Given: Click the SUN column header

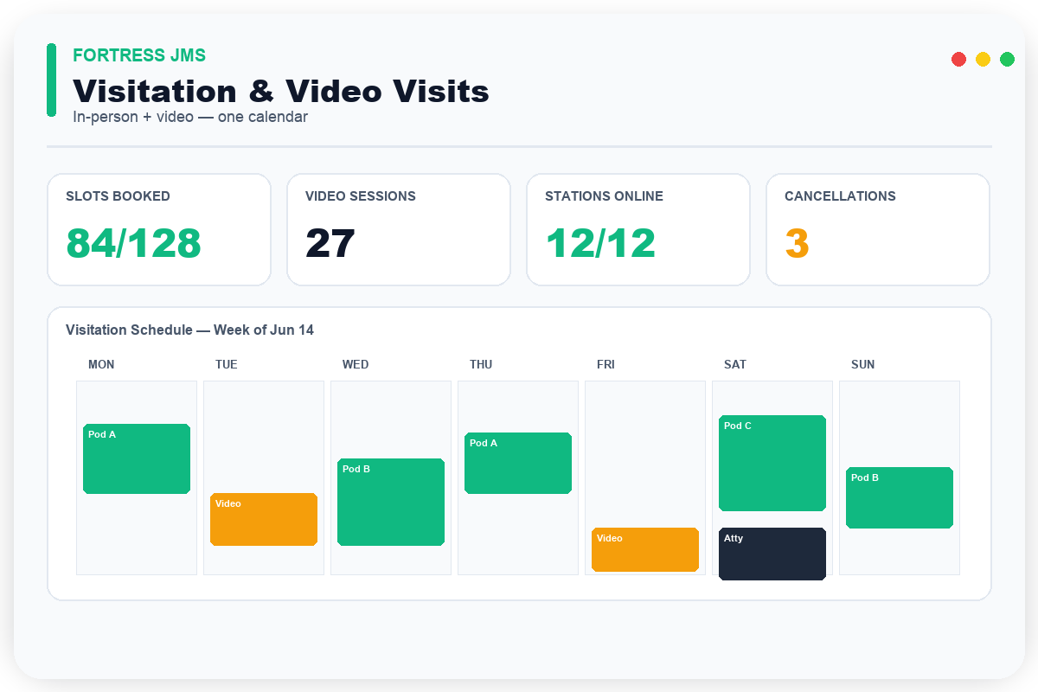Looking at the screenshot, I should 862,364.
